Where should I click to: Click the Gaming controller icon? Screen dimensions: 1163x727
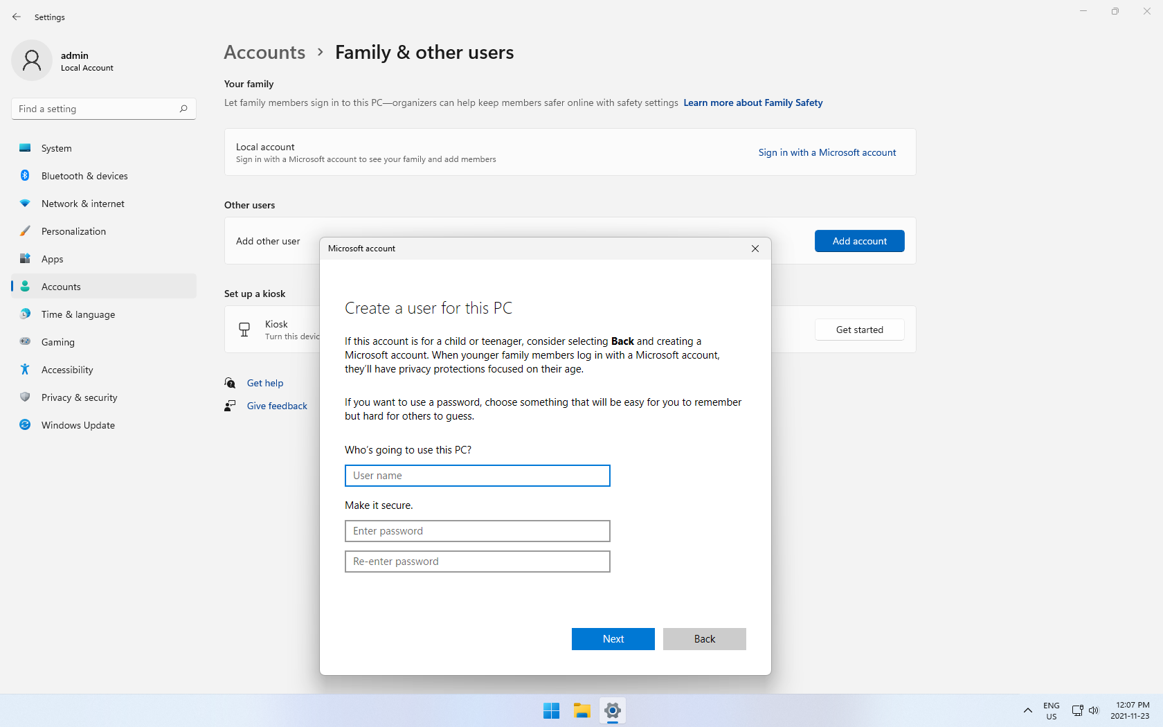(x=25, y=341)
